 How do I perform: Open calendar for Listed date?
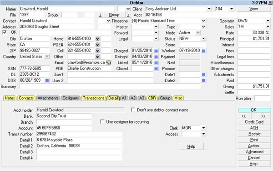coord(156,63)
